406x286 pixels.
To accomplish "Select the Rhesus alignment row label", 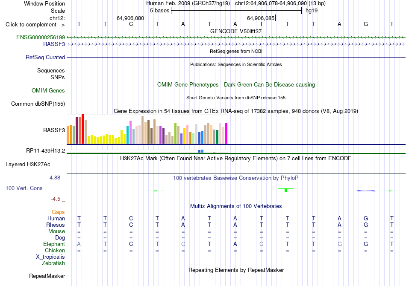I will click(x=56, y=225).
